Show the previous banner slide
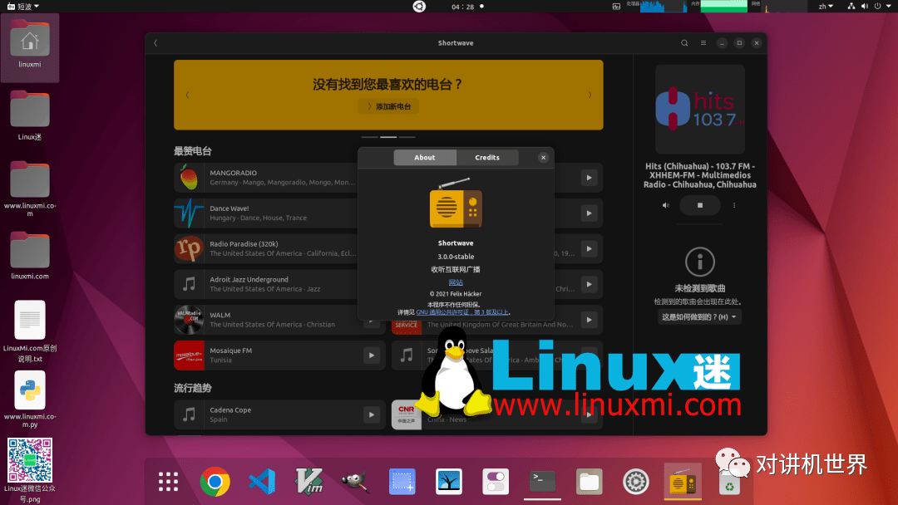The height and width of the screenshot is (505, 898). click(x=187, y=95)
